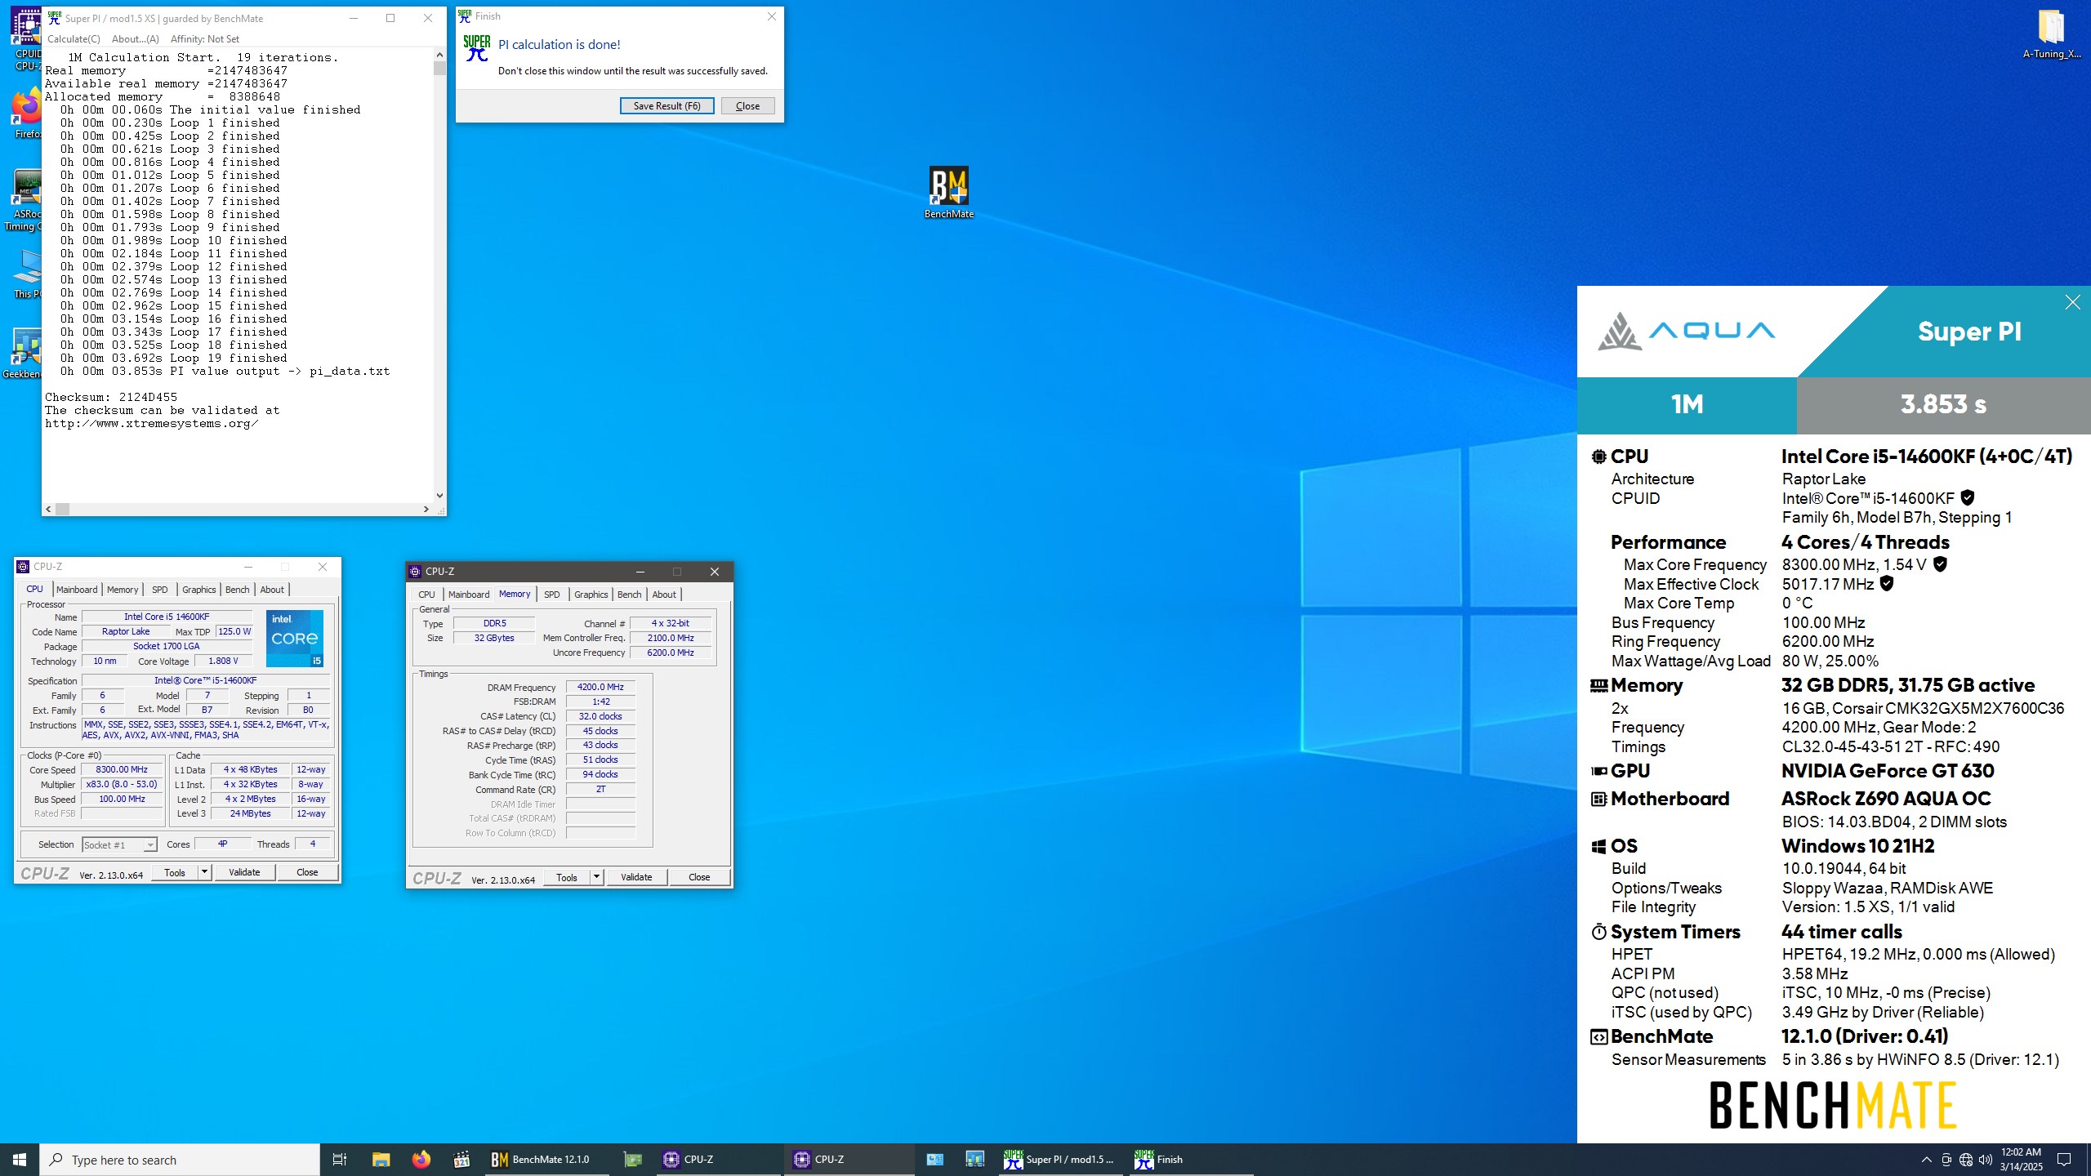Click the Uncore Frequency 6200.0 MHz value
This screenshot has height=1176, width=2091.
[671, 653]
